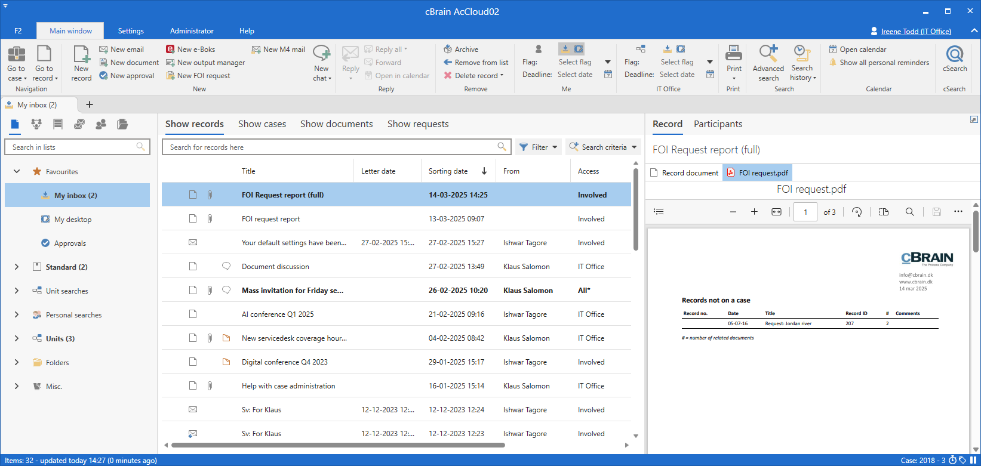Viewport: 981px width, 466px height.
Task: Zoom in on the PDF preview
Action: (x=754, y=212)
